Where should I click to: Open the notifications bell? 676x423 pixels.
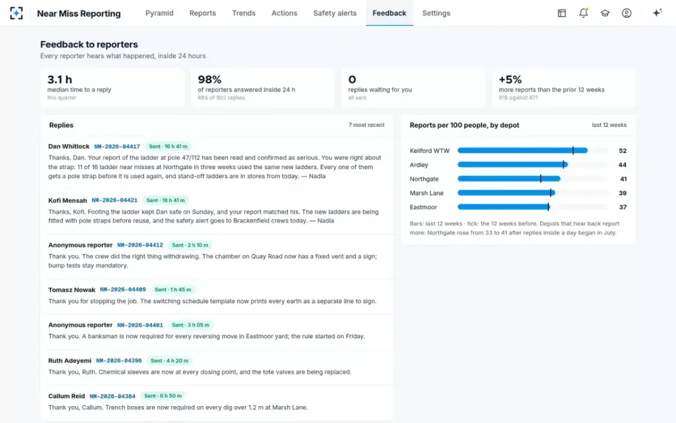[584, 13]
